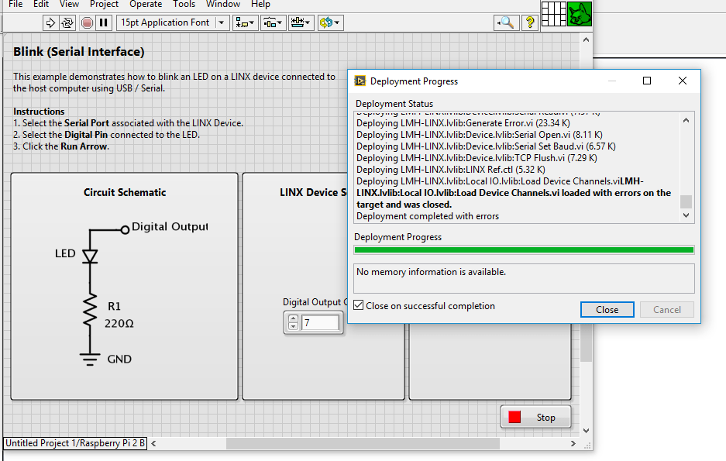Click the Close button in Deployment Progress
726x461 pixels.
(x=607, y=309)
